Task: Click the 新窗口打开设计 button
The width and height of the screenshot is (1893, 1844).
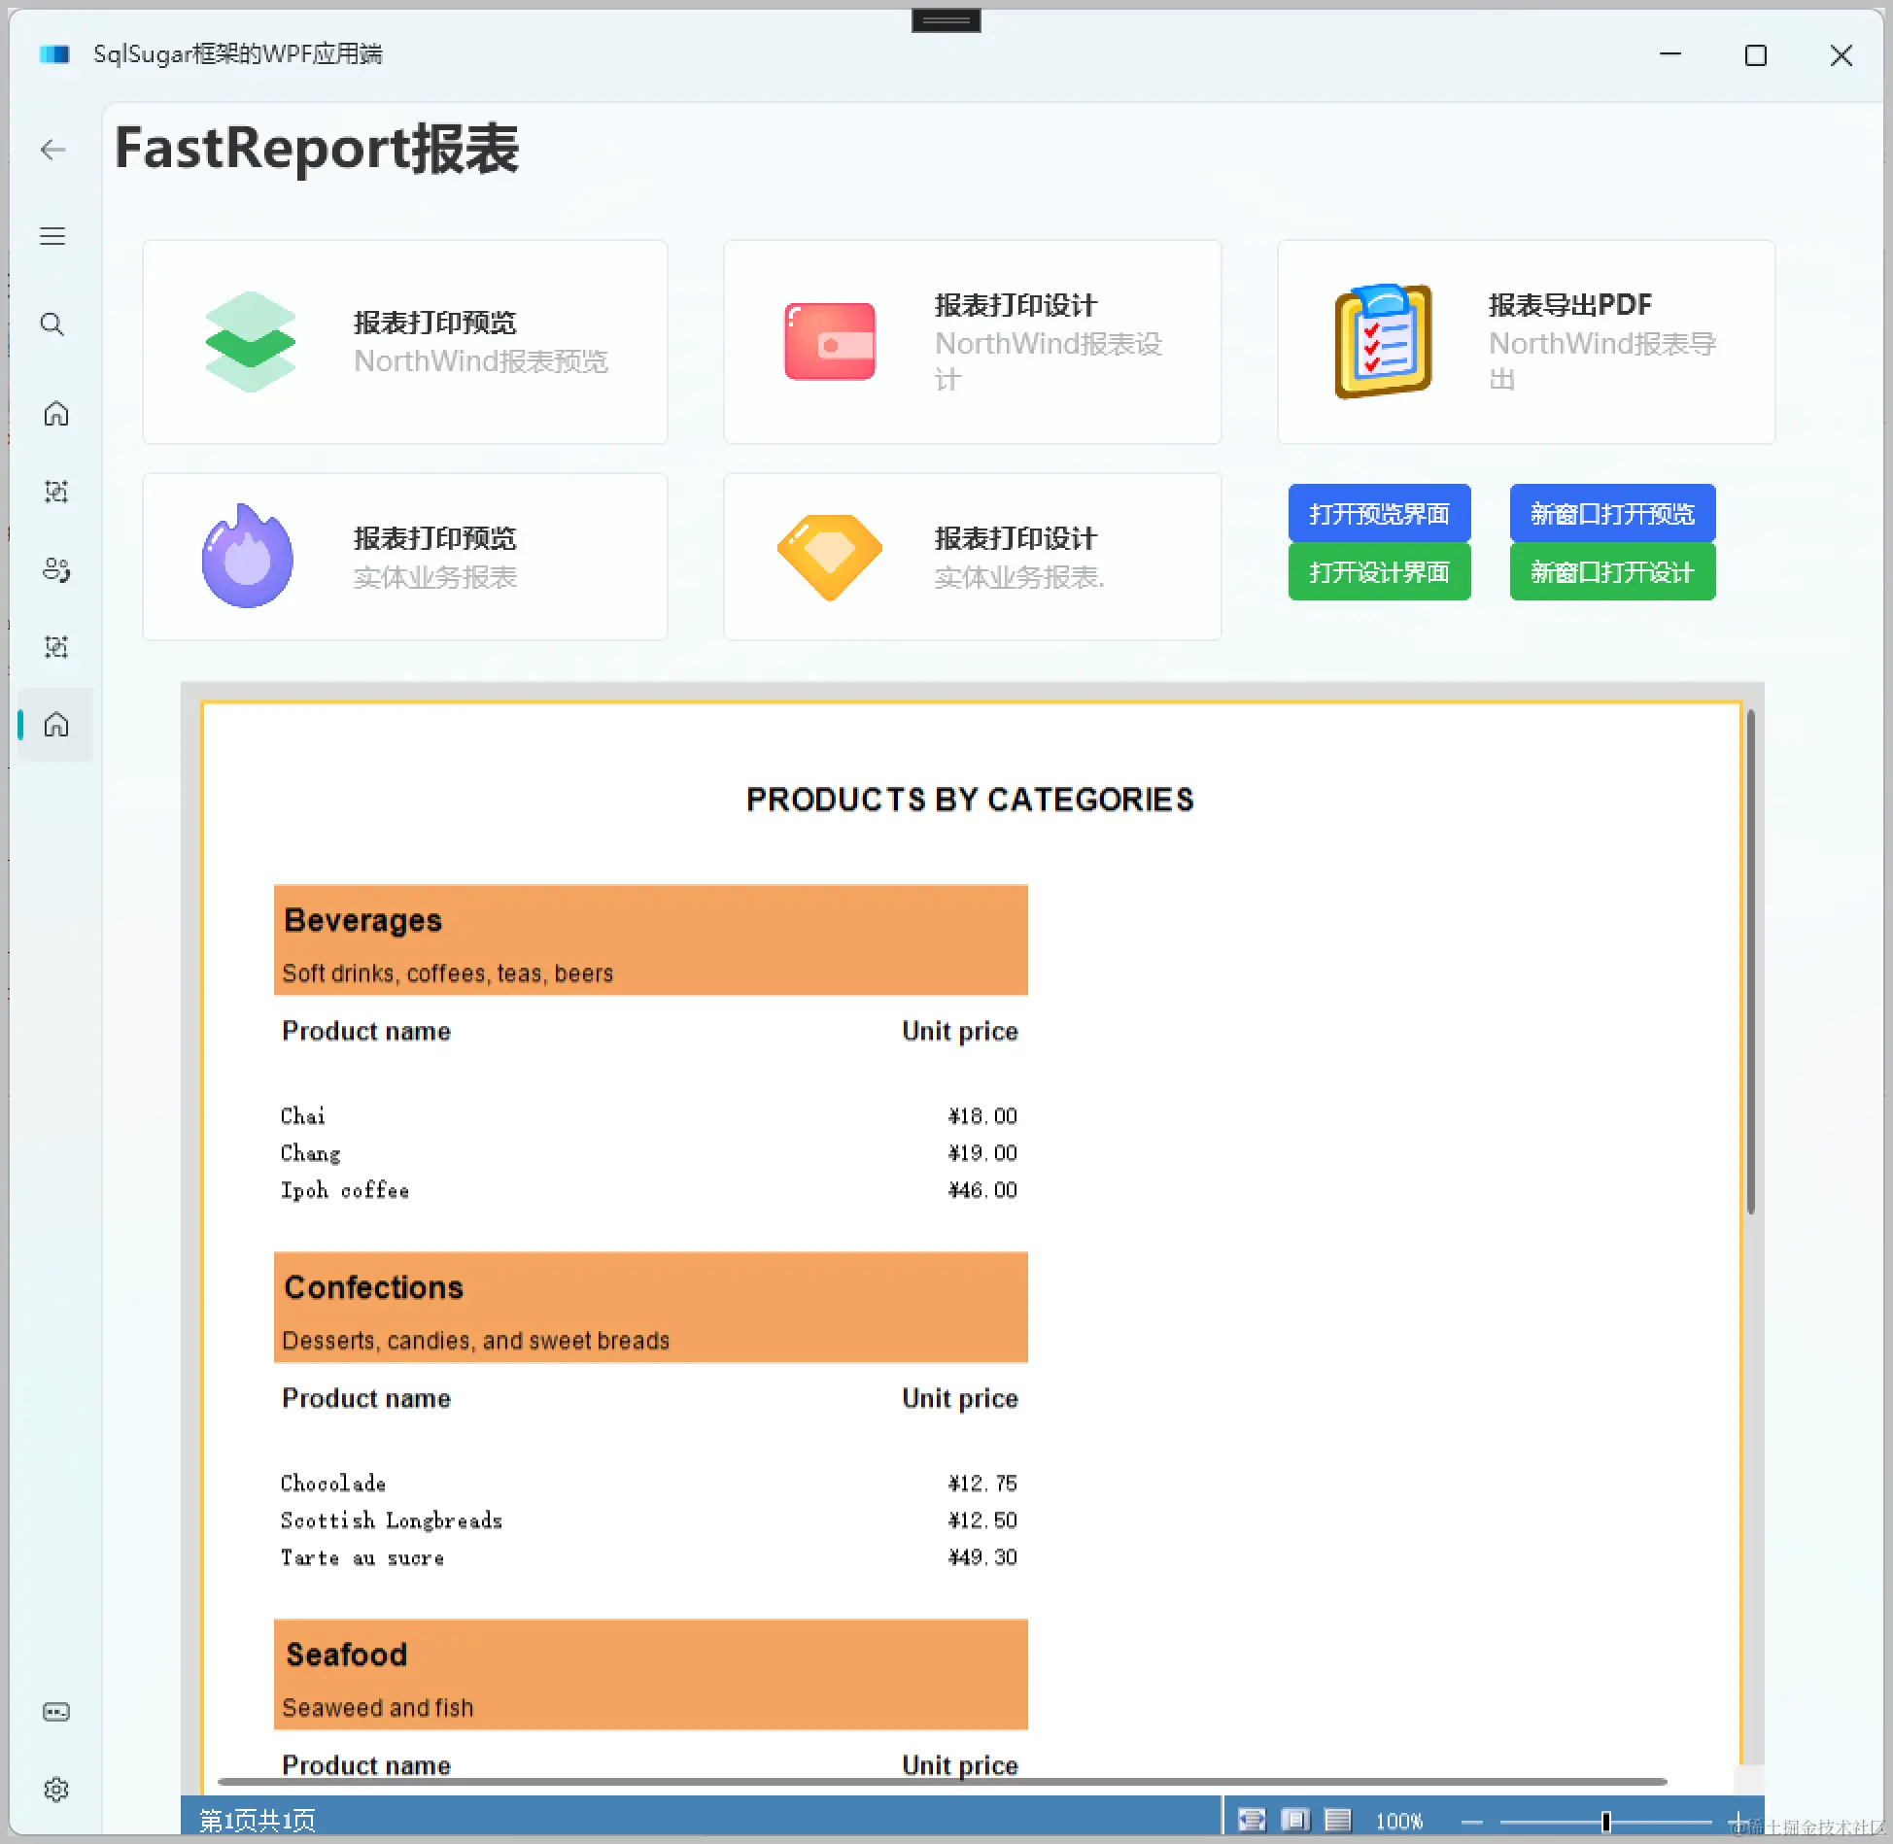Action: click(1612, 571)
